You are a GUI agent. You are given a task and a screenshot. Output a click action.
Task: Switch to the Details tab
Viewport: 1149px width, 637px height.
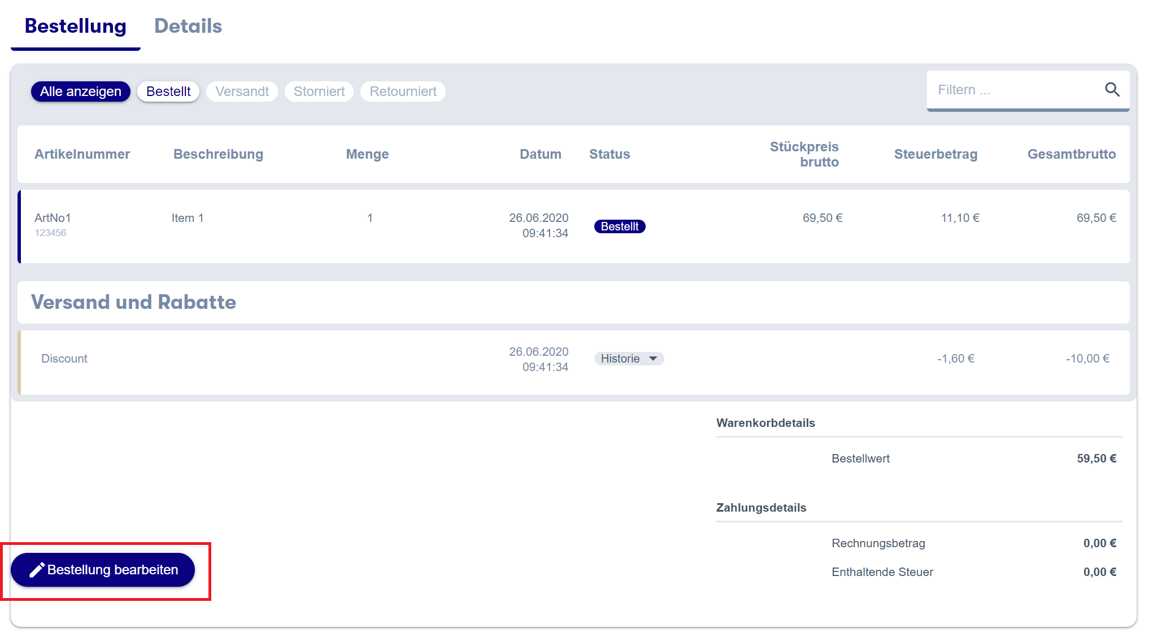(x=188, y=26)
